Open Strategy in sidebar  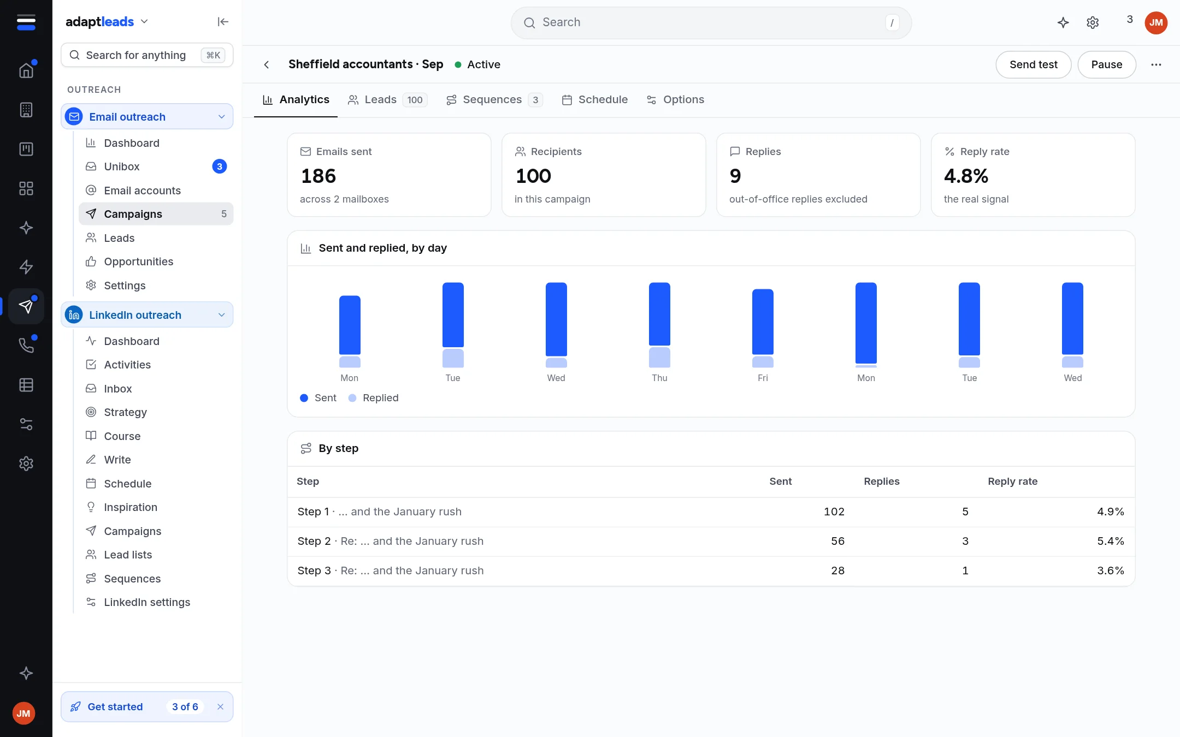click(156, 412)
